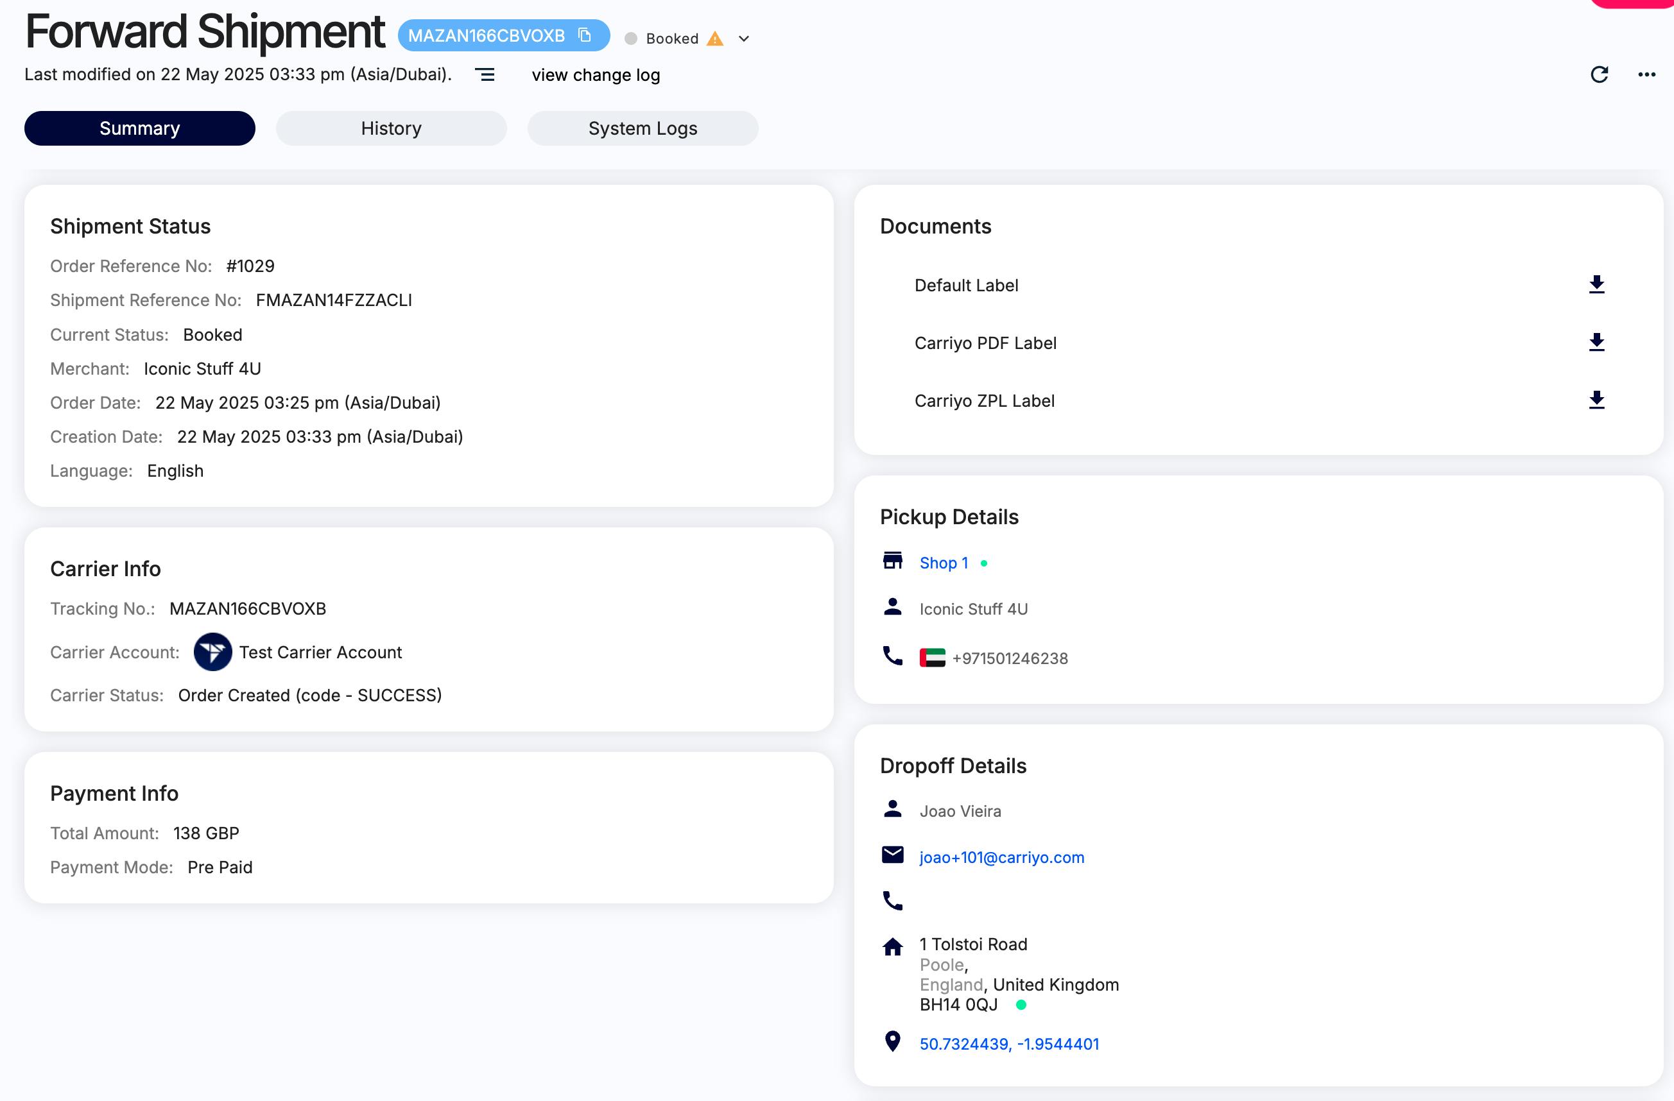Image resolution: width=1674 pixels, height=1101 pixels.
Task: Download the Carriyo PDF Label
Action: click(x=1596, y=343)
